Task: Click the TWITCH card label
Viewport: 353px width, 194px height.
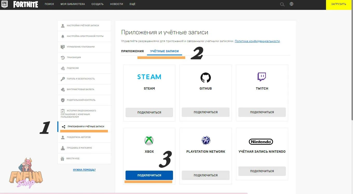Action: pyautogui.click(x=262, y=89)
